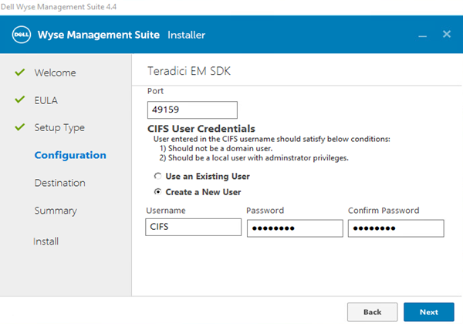Click the green checkmark beside Welcome
The width and height of the screenshot is (463, 324).
[20, 73]
